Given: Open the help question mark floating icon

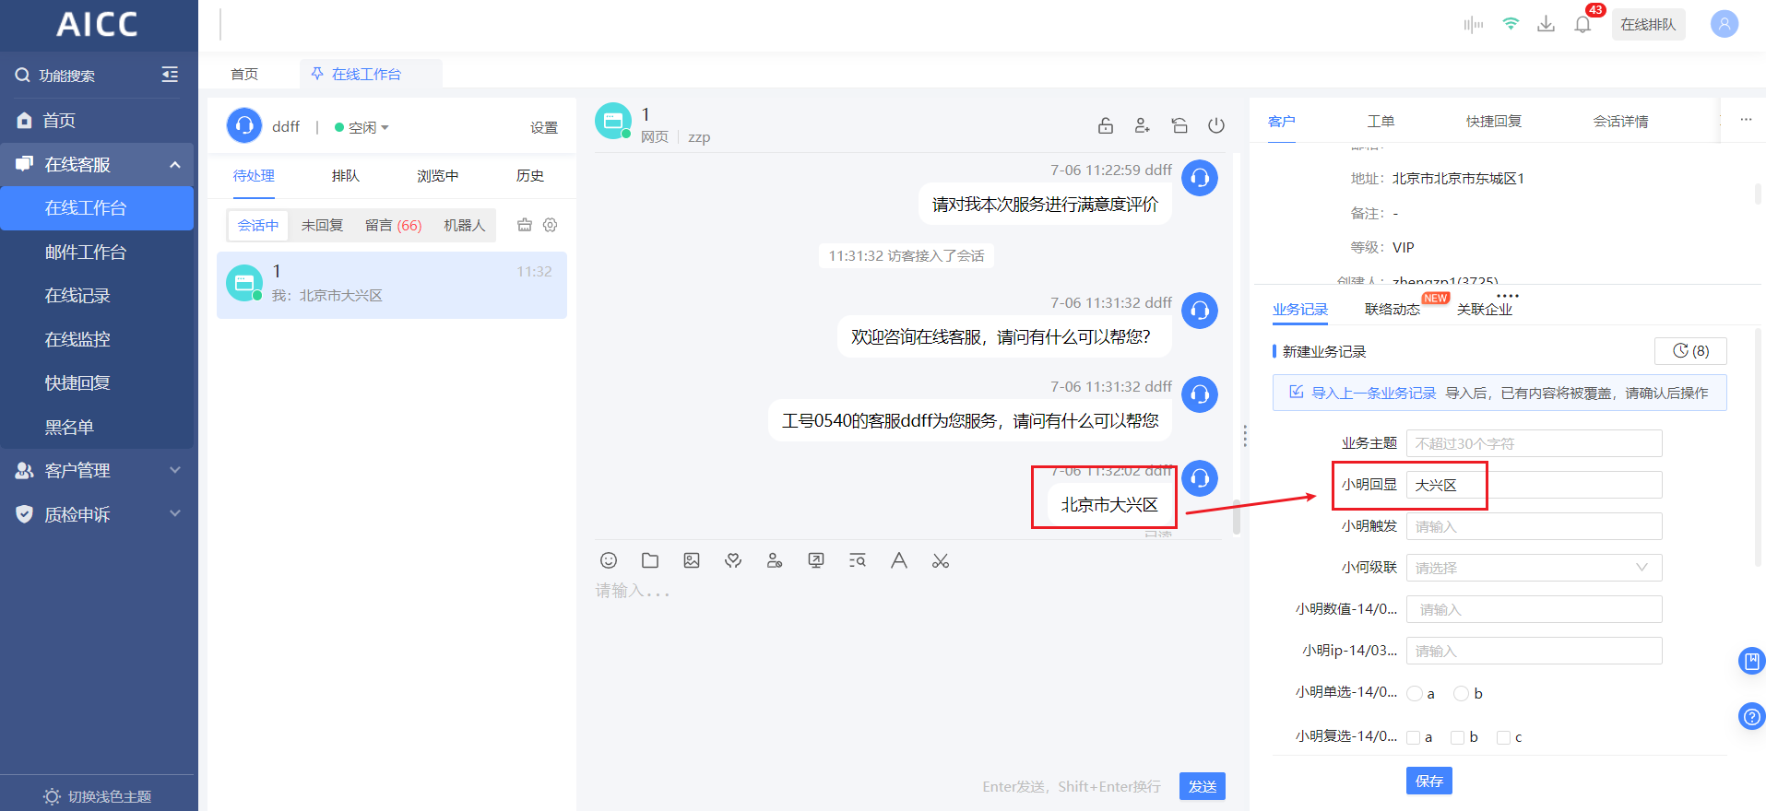Looking at the screenshot, I should pos(1751,716).
